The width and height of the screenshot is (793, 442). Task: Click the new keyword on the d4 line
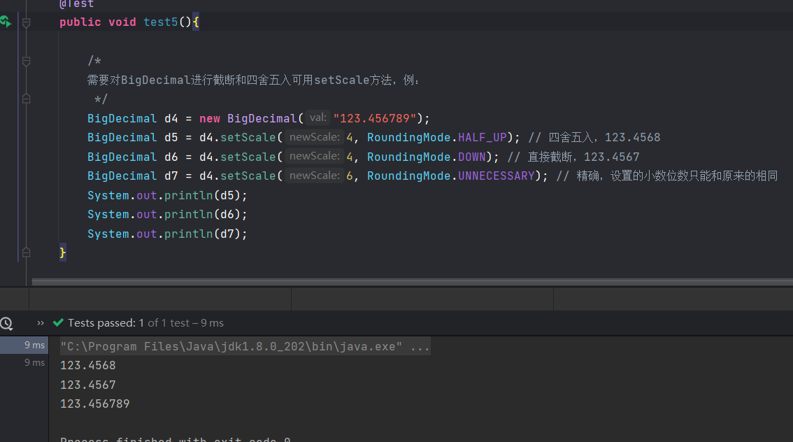pos(209,118)
